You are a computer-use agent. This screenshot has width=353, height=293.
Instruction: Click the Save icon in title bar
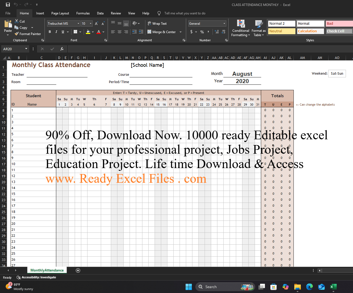point(8,5)
